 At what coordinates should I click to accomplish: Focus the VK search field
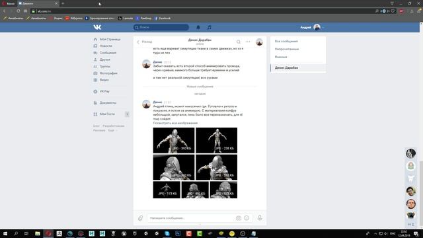(161, 27)
